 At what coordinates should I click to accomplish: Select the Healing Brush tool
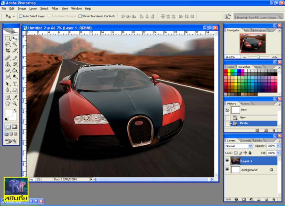pyautogui.click(x=7, y=58)
